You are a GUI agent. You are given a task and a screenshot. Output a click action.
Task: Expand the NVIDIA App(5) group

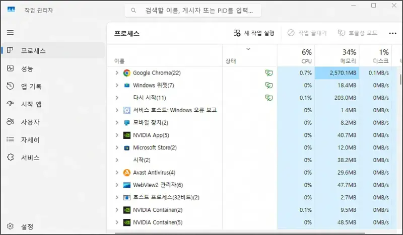tap(117, 135)
